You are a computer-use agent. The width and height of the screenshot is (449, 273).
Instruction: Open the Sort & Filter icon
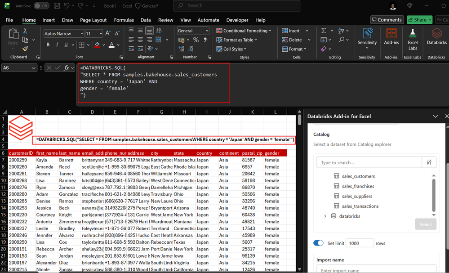pyautogui.click(x=341, y=31)
